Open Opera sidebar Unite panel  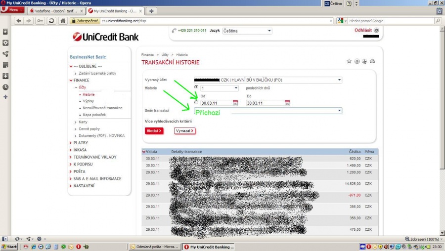[5, 54]
